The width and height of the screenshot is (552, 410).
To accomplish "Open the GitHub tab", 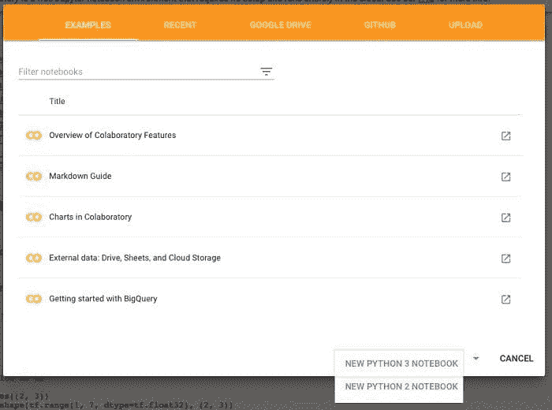I will click(379, 25).
